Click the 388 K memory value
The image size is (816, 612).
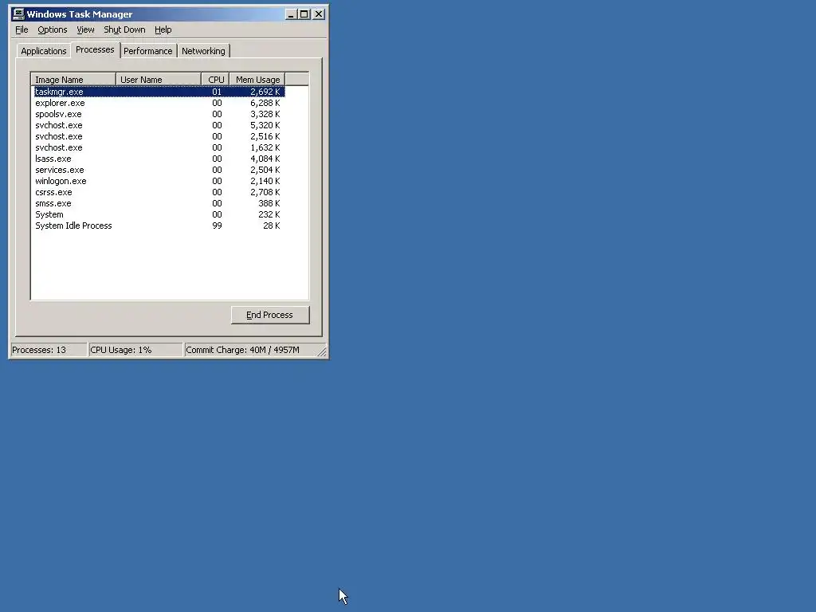(269, 203)
